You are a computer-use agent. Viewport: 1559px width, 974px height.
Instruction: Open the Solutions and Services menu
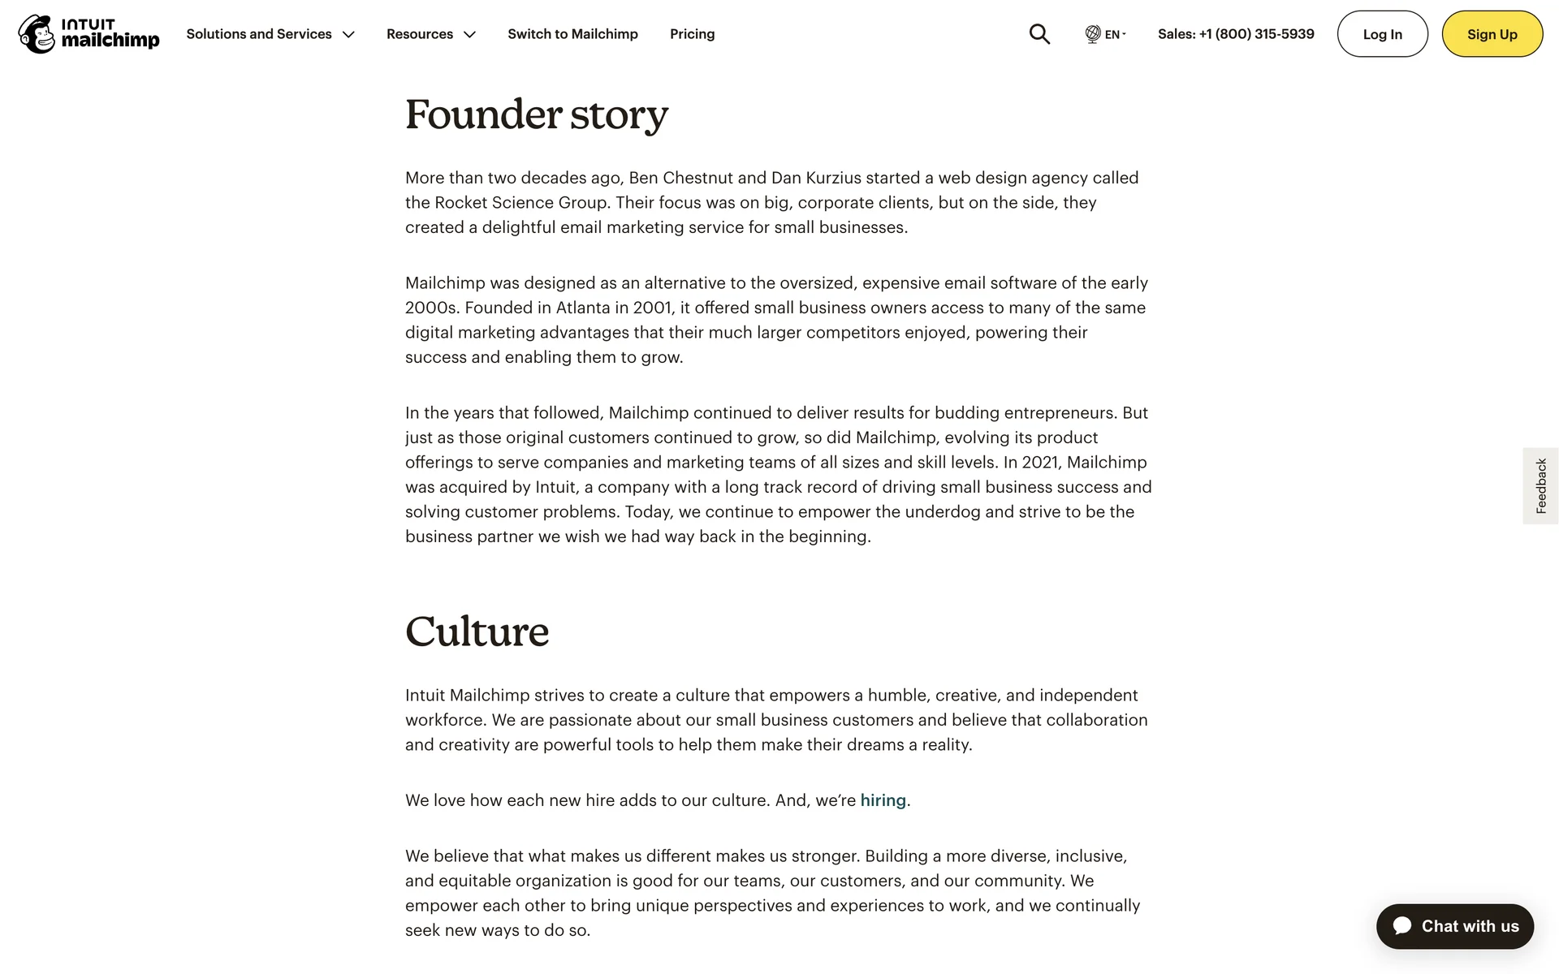point(259,34)
